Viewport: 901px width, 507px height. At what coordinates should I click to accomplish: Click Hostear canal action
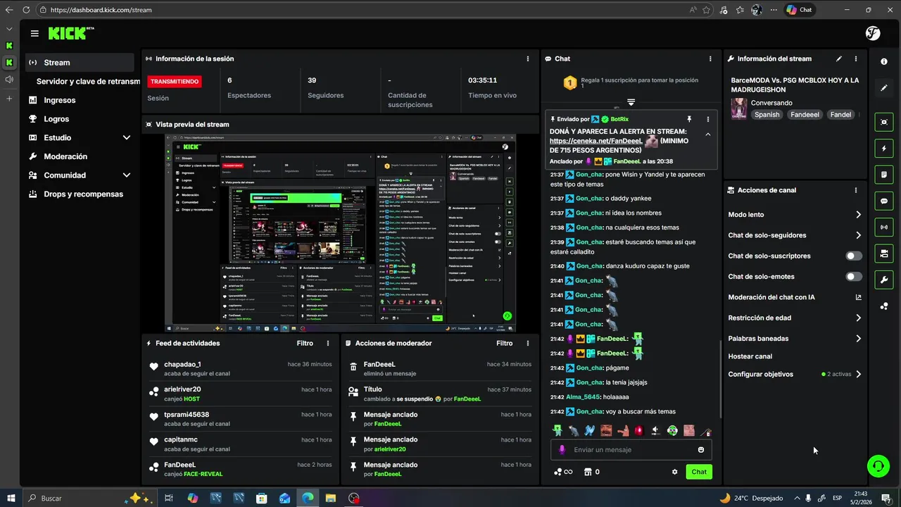click(x=750, y=356)
